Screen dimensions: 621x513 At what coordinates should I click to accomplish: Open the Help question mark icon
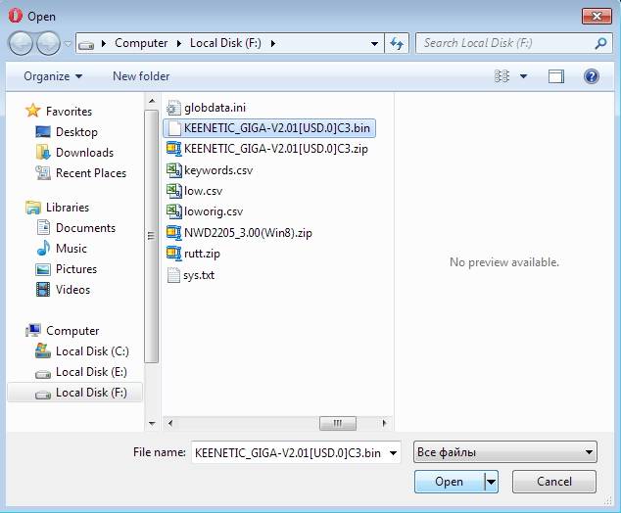click(591, 76)
